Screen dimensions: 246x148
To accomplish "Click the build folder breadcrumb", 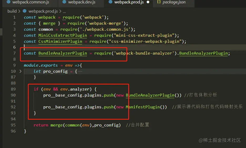I will [x=12, y=11].
